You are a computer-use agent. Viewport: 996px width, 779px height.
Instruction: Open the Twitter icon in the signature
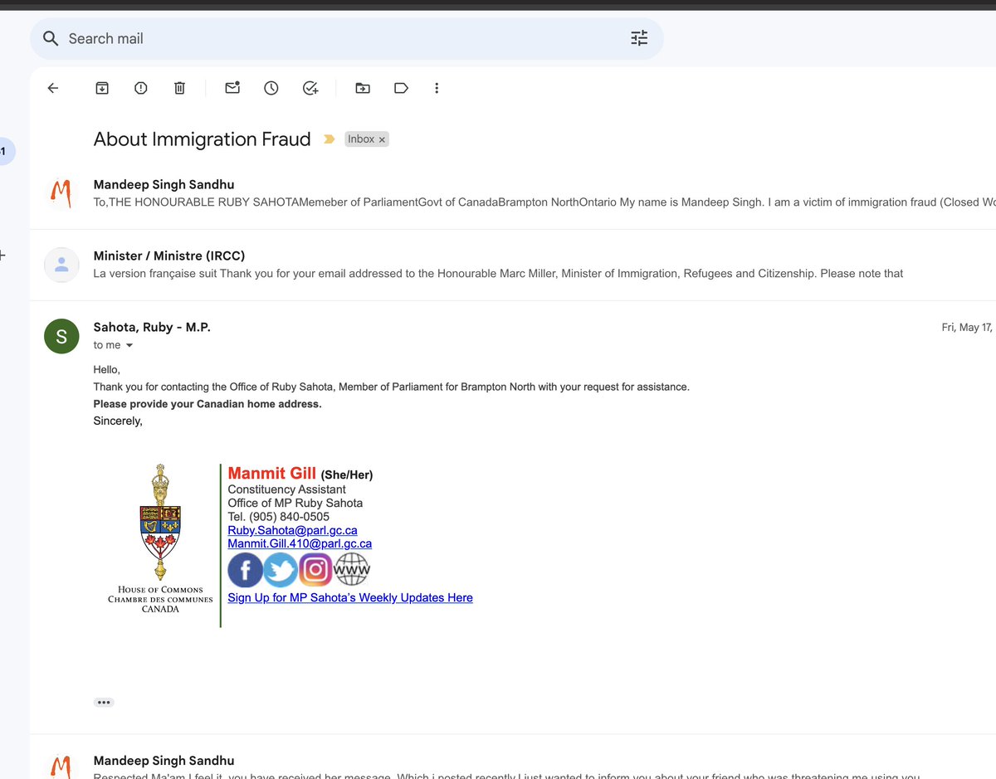[281, 570]
